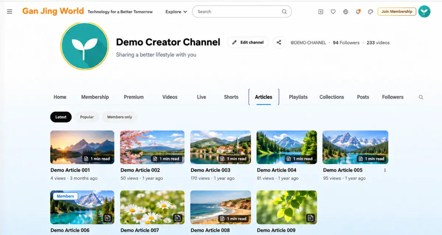The width and height of the screenshot is (442, 235).
Task: Open the theme palette icon
Action: pos(371,12)
